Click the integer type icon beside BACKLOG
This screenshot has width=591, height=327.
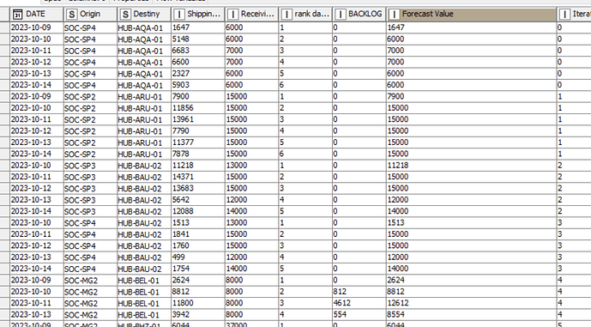coord(341,15)
